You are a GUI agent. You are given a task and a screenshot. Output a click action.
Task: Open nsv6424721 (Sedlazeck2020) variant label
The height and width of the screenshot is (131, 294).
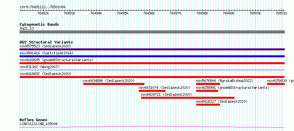click(166, 94)
